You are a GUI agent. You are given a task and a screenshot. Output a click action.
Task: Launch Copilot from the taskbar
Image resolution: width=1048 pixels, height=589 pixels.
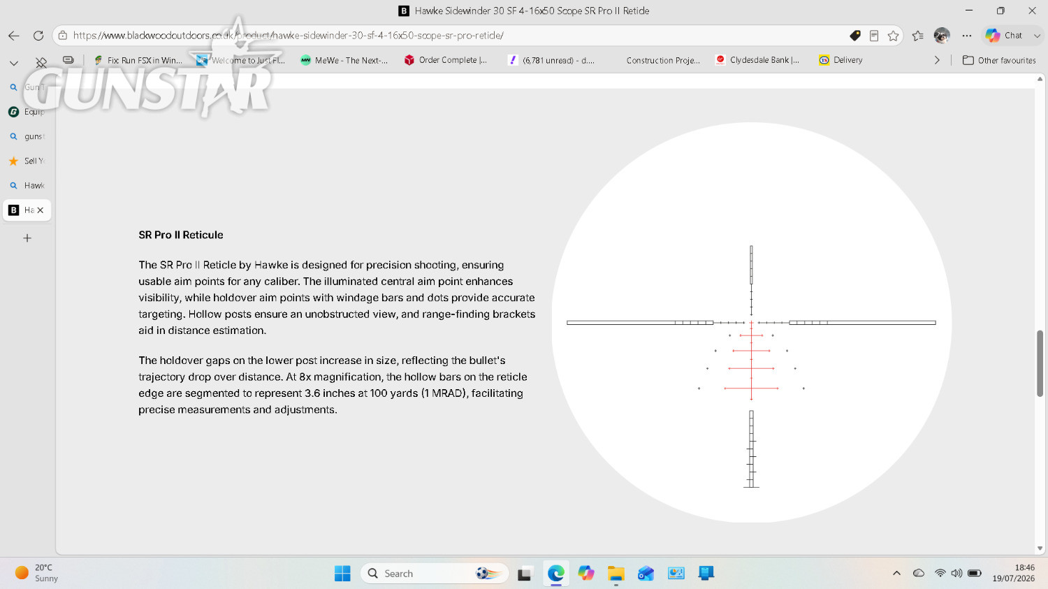click(x=586, y=574)
